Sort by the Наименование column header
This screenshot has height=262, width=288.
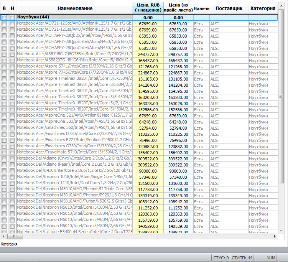75,8
